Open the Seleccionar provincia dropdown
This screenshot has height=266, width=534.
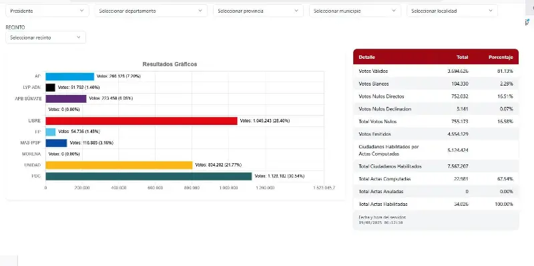[x=258, y=11]
